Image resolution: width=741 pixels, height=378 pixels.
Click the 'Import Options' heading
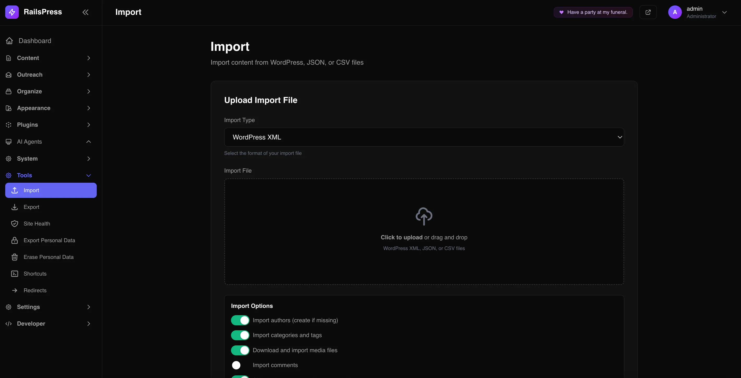(x=252, y=306)
